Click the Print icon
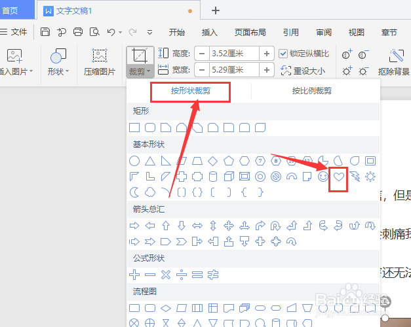 (78, 32)
